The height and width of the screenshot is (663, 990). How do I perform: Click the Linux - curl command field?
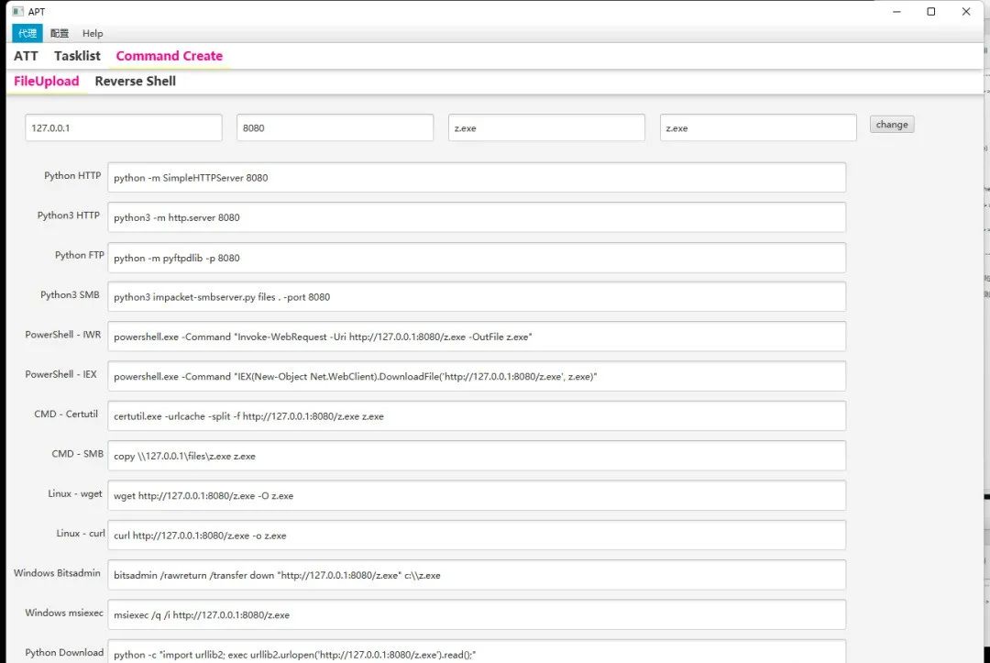(x=477, y=536)
